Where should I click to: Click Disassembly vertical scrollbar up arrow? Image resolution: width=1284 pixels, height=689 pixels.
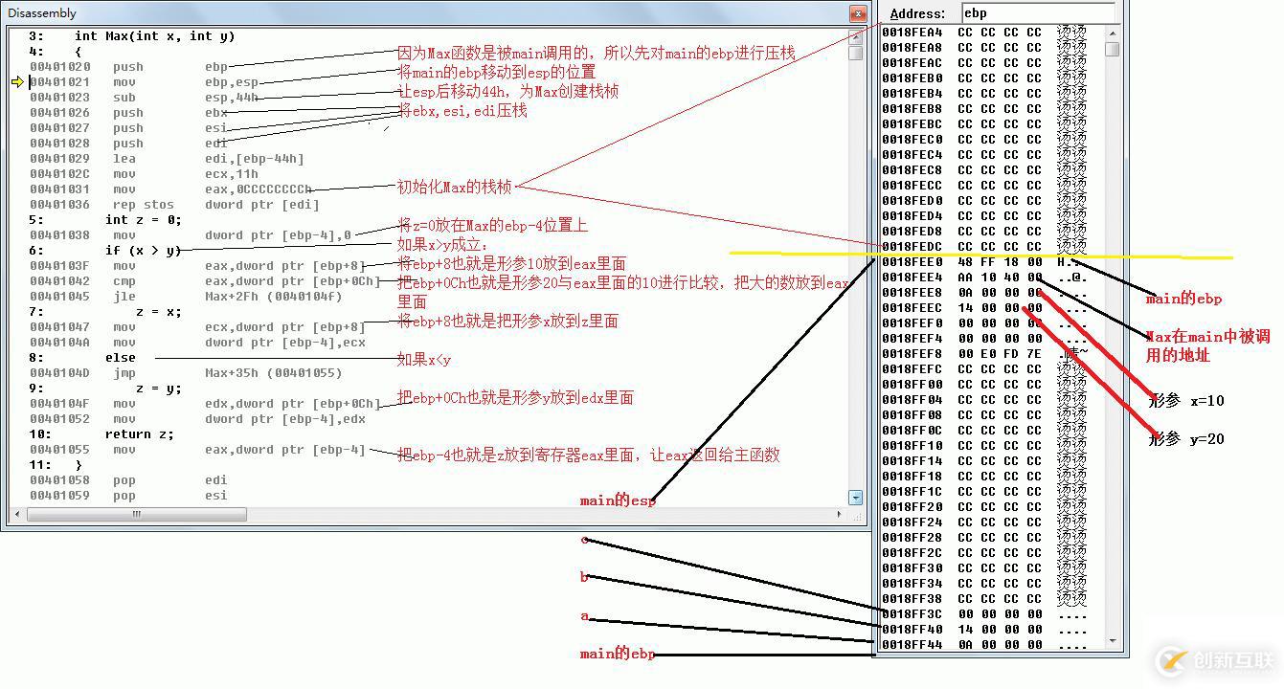(x=855, y=36)
